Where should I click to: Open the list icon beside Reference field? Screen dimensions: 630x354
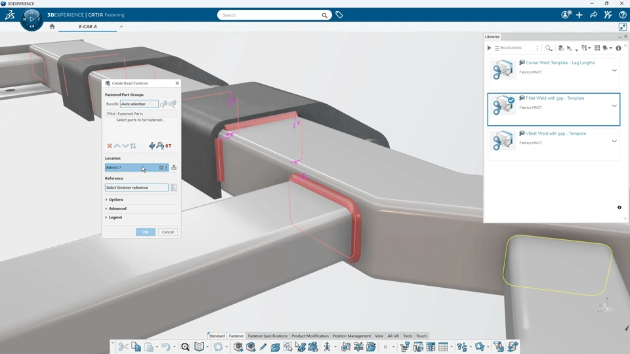pyautogui.click(x=174, y=187)
